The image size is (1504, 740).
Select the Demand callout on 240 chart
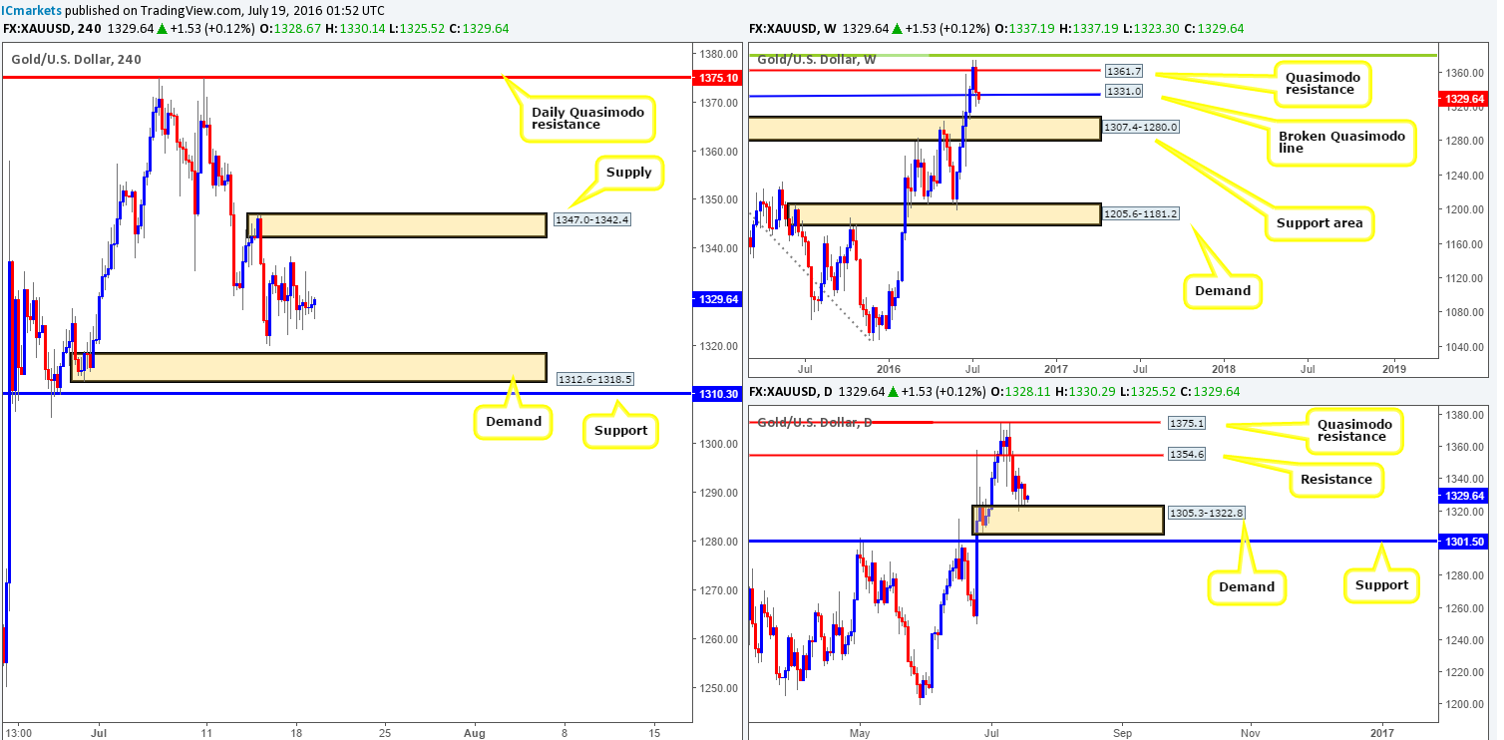point(513,421)
